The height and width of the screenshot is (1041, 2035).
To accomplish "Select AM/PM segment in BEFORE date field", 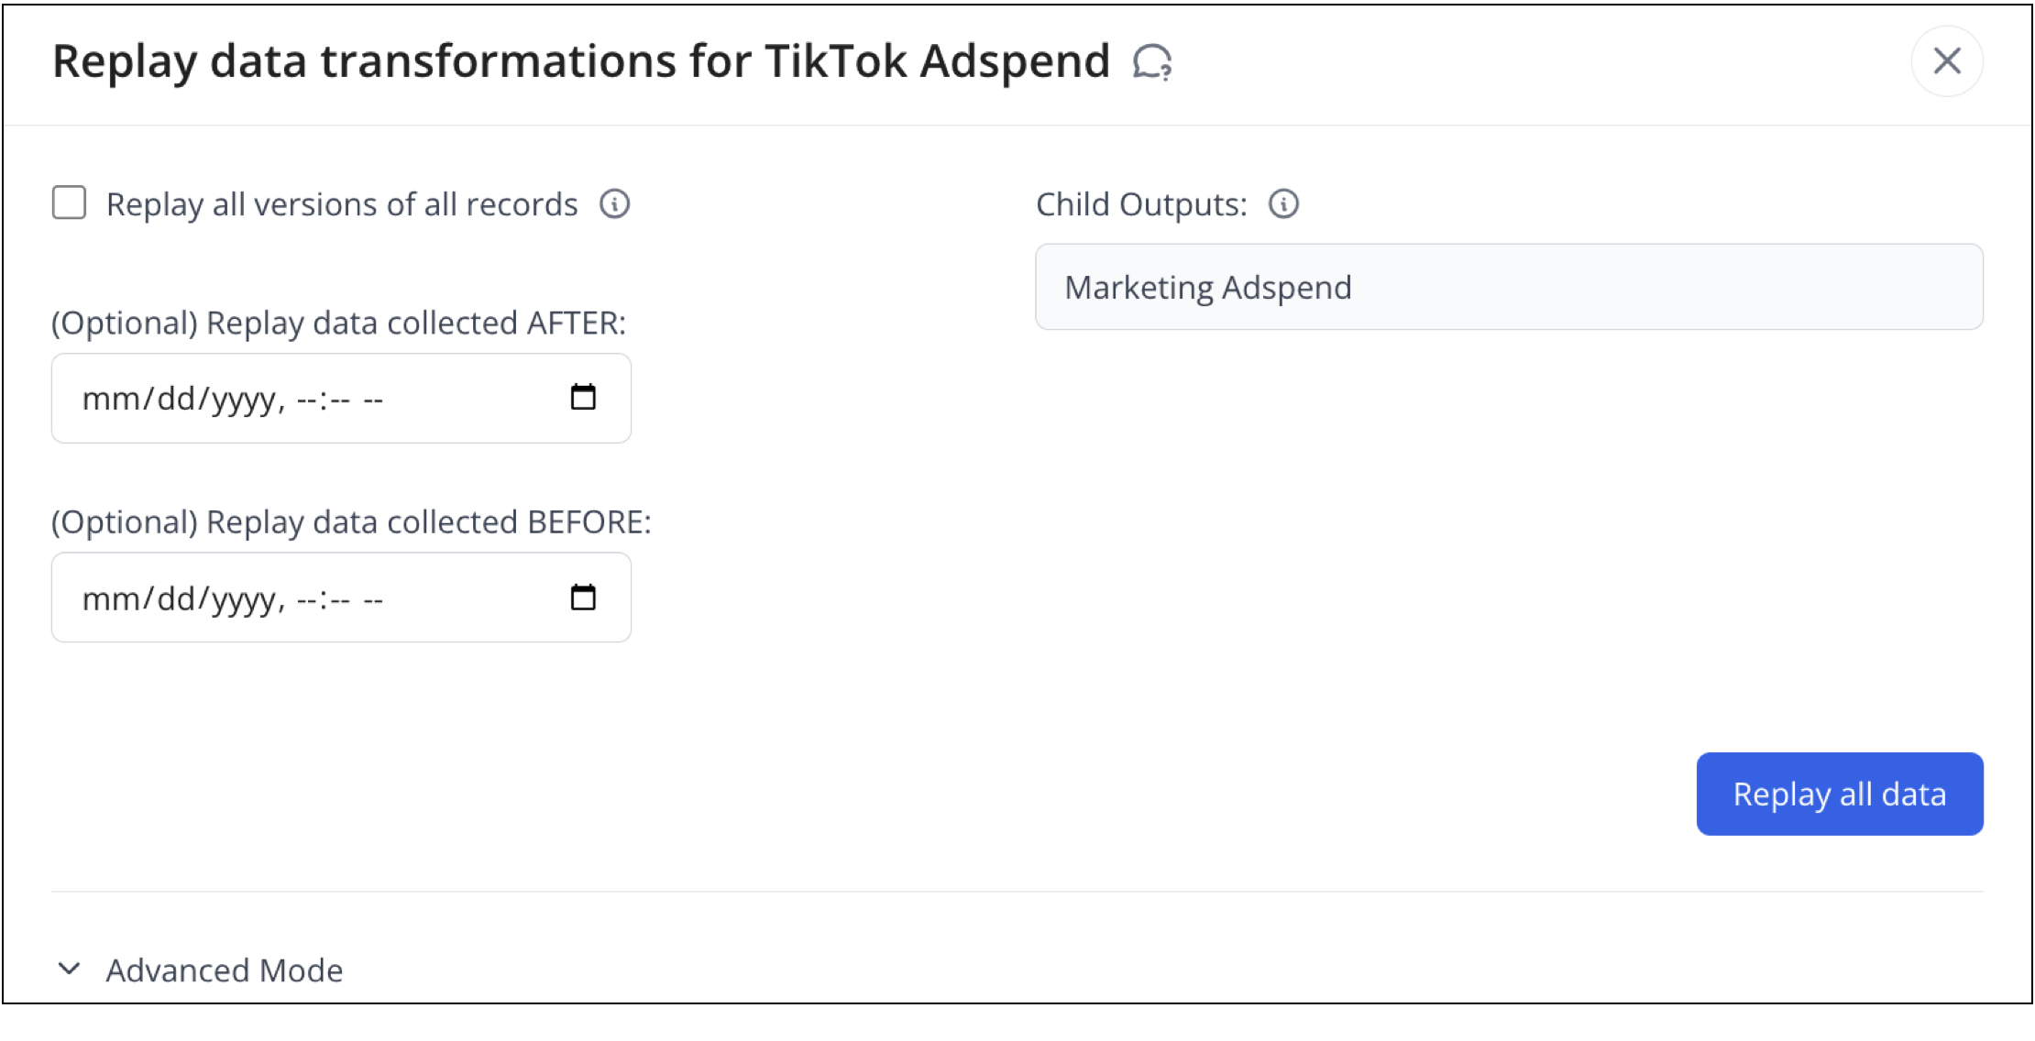I will click(x=373, y=599).
